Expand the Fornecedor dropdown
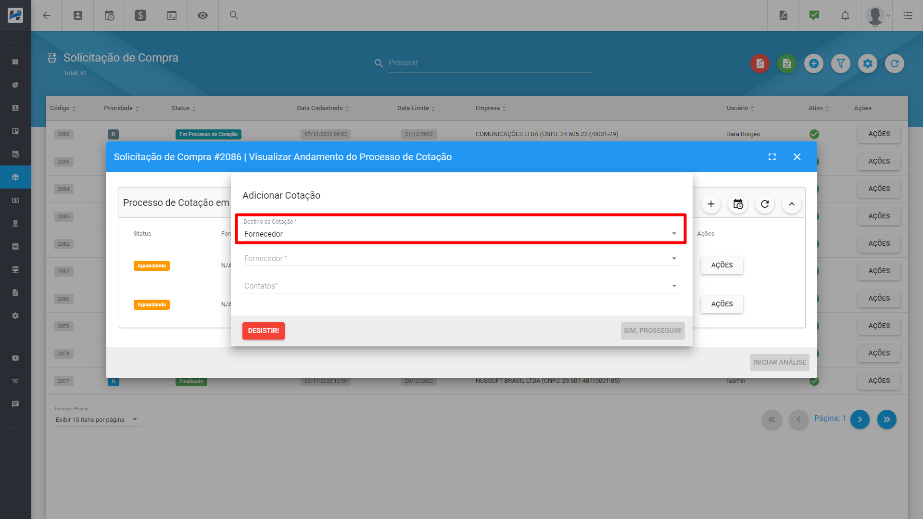 [x=460, y=259]
